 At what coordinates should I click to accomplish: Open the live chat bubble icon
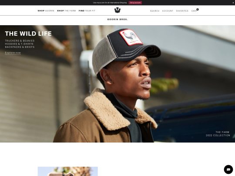click(x=228, y=169)
